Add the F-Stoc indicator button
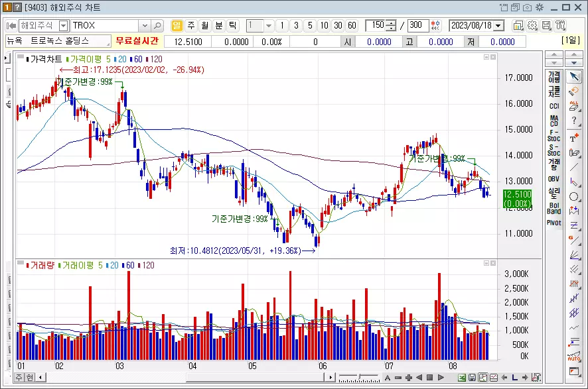Image resolution: width=588 pixels, height=389 pixels. (x=554, y=135)
